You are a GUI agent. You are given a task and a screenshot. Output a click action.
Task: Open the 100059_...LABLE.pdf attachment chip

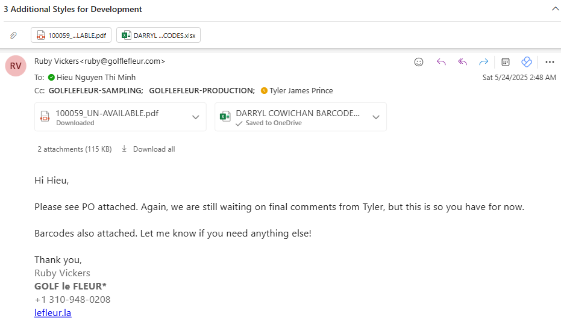tap(71, 35)
